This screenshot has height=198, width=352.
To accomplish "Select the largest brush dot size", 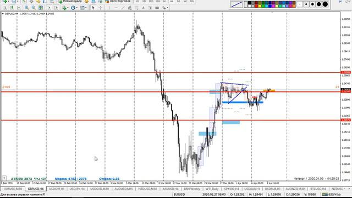I will (x=325, y=4).
